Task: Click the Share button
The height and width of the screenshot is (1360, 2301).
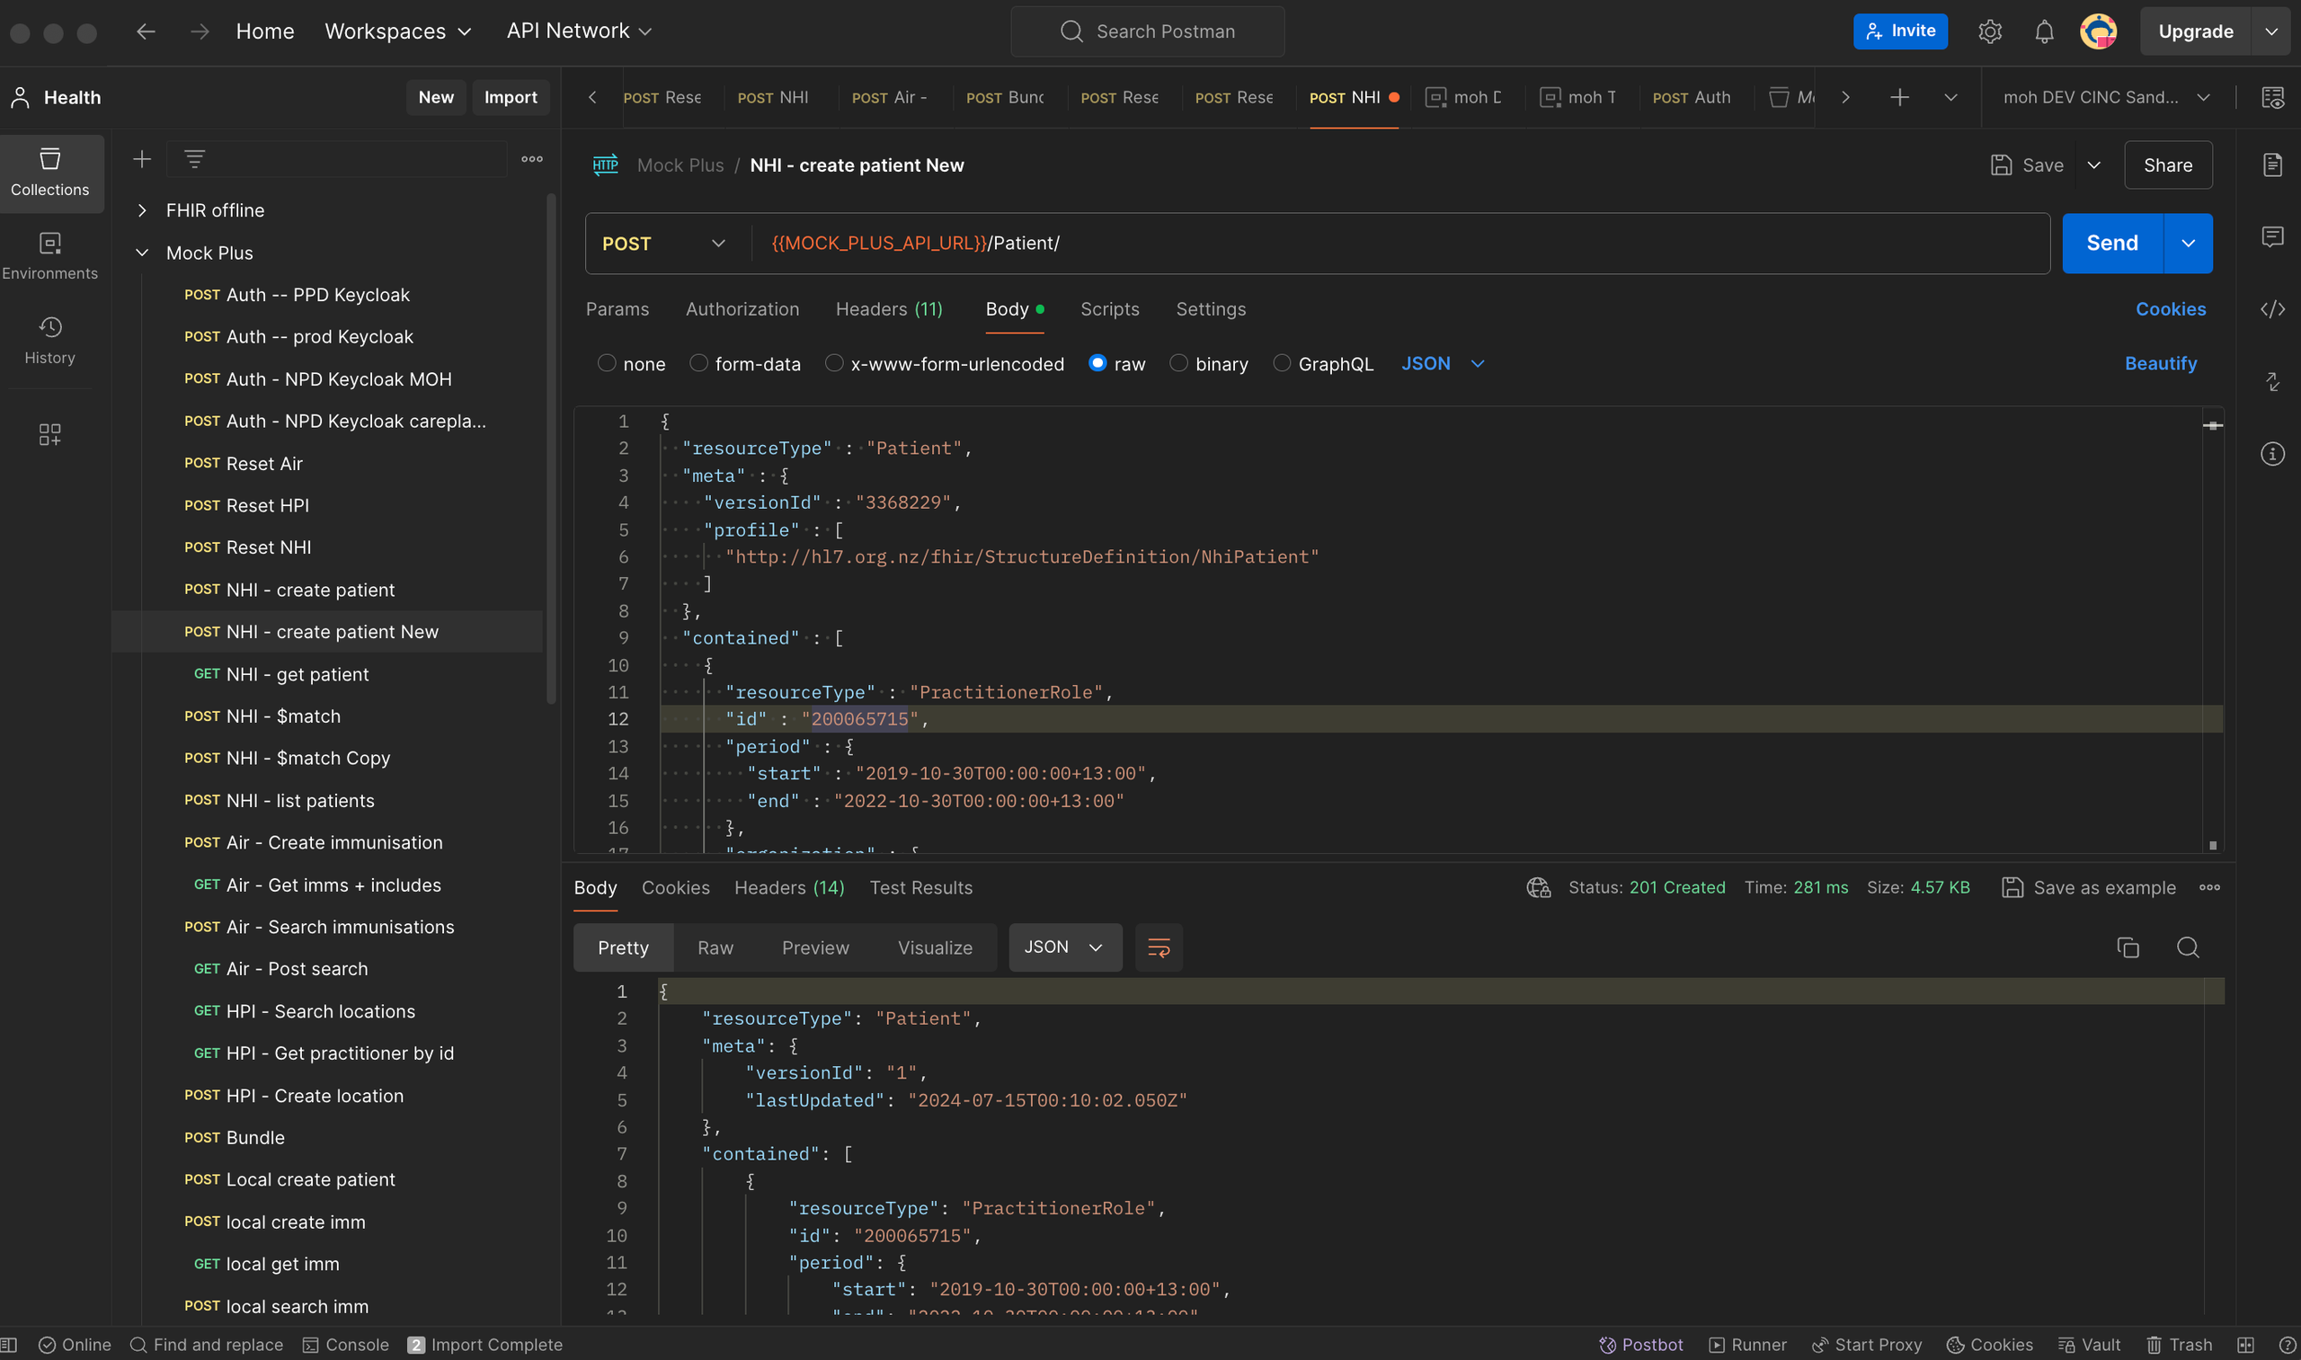Action: (2168, 165)
